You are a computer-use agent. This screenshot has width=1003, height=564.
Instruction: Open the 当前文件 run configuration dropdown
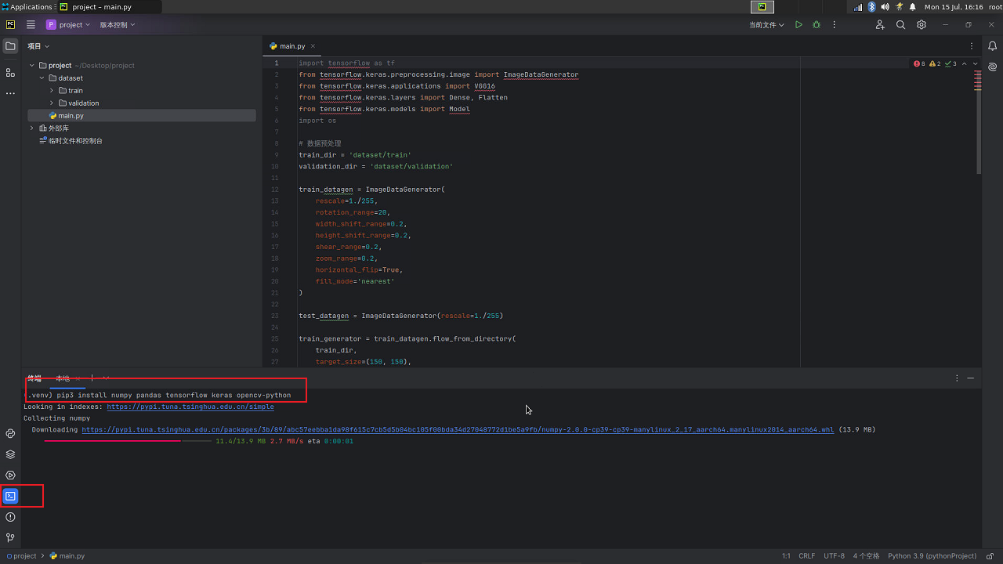[766, 25]
